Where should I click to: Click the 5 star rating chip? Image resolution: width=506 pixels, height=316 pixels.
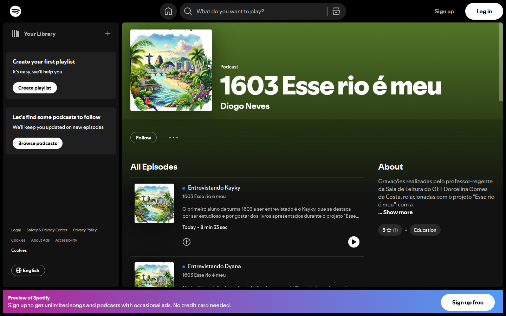(390, 230)
